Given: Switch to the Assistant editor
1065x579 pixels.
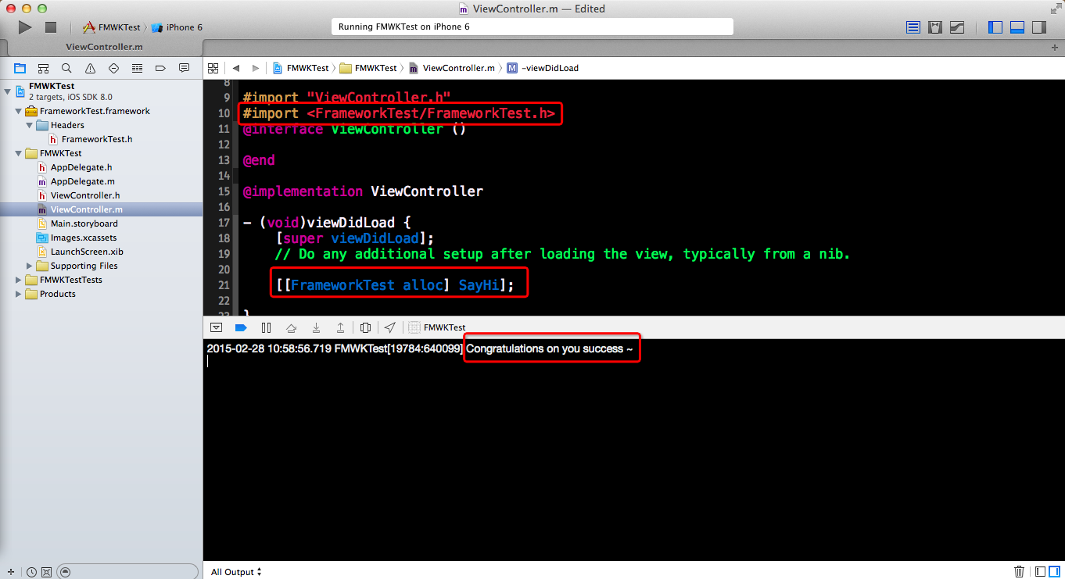Looking at the screenshot, I should [935, 27].
